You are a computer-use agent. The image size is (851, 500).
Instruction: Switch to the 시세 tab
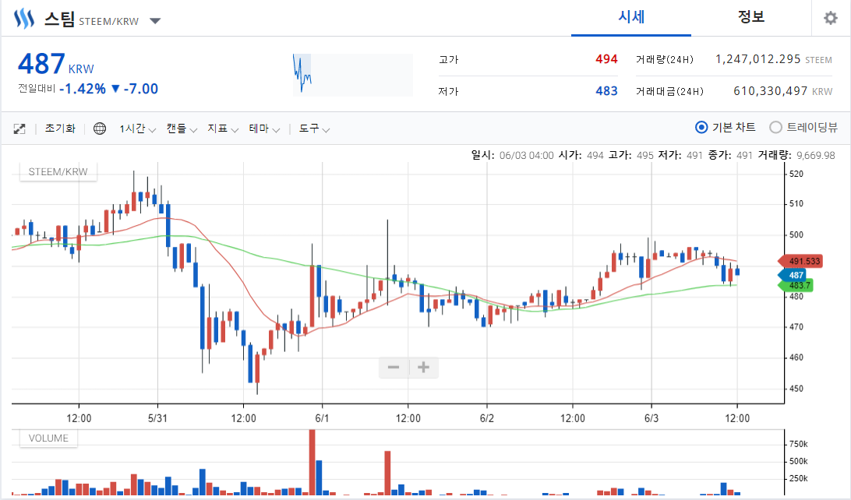pyautogui.click(x=630, y=18)
